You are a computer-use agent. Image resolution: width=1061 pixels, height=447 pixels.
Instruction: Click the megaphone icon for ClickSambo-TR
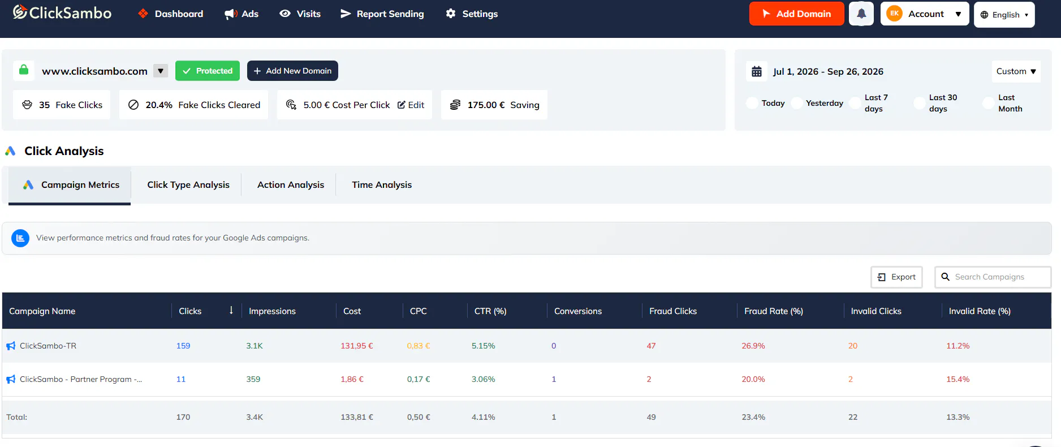pos(11,346)
